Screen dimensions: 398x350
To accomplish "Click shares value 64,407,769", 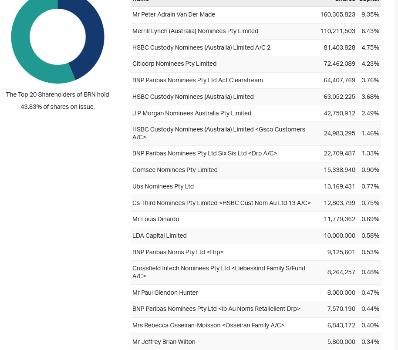I will pos(339,80).
